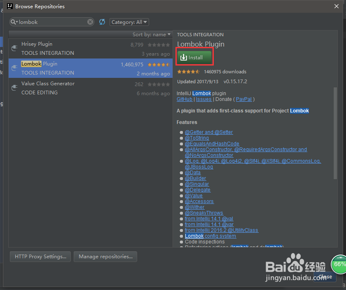Open HTTP Proxy Settings
This screenshot has width=346, height=290.
40,257
